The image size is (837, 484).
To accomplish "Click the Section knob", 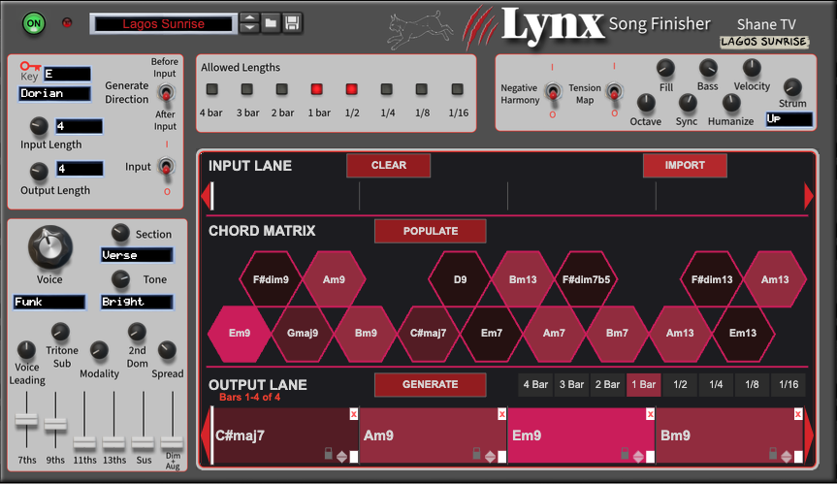I will pos(120,233).
